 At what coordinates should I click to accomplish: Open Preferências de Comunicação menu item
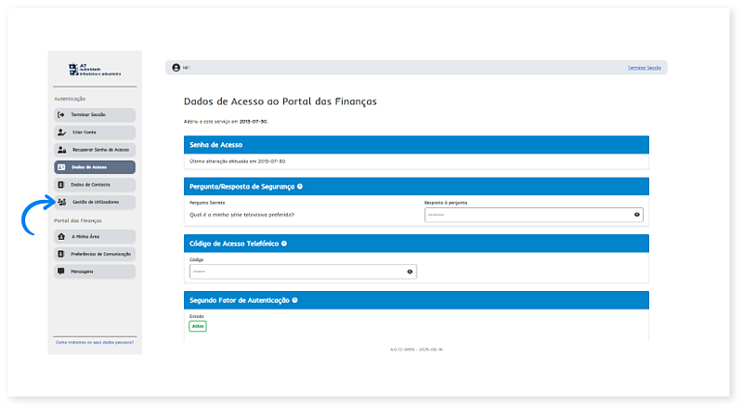tap(95, 254)
